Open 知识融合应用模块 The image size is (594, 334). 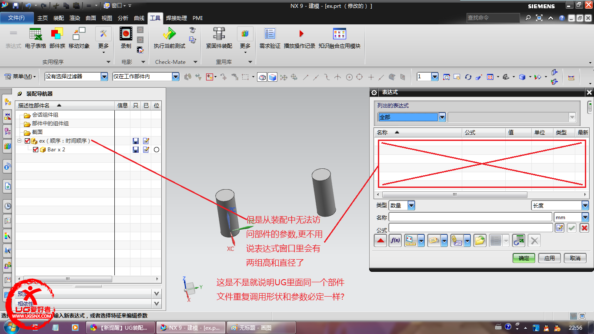pyautogui.click(x=339, y=38)
